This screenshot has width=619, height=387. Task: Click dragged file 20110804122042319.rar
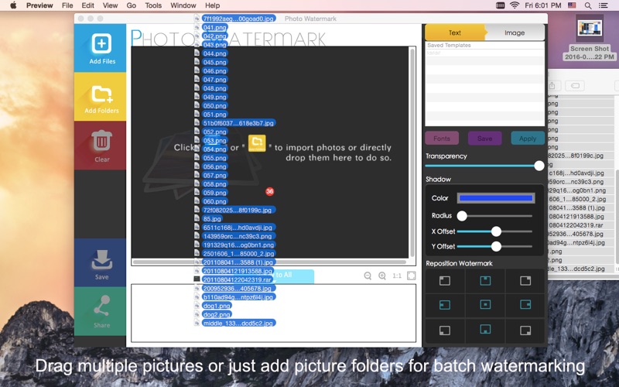tap(238, 279)
